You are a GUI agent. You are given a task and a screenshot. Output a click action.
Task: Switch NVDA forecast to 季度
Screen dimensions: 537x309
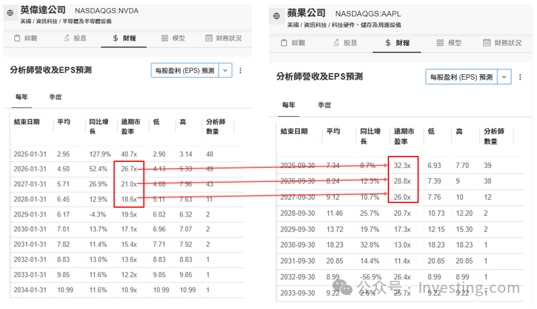(55, 97)
